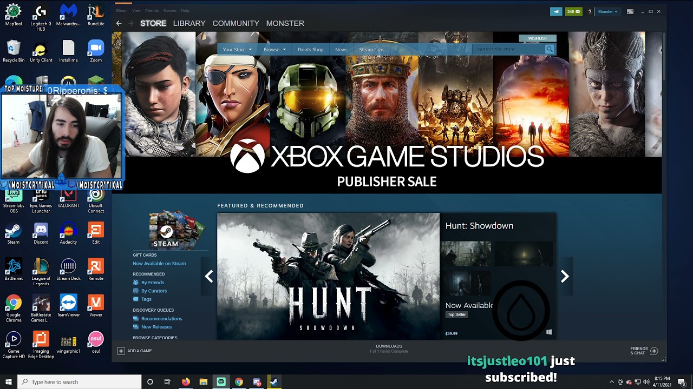Viewport: 693px width, 389px height.
Task: Open the Monster account dropdown
Action: (607, 11)
